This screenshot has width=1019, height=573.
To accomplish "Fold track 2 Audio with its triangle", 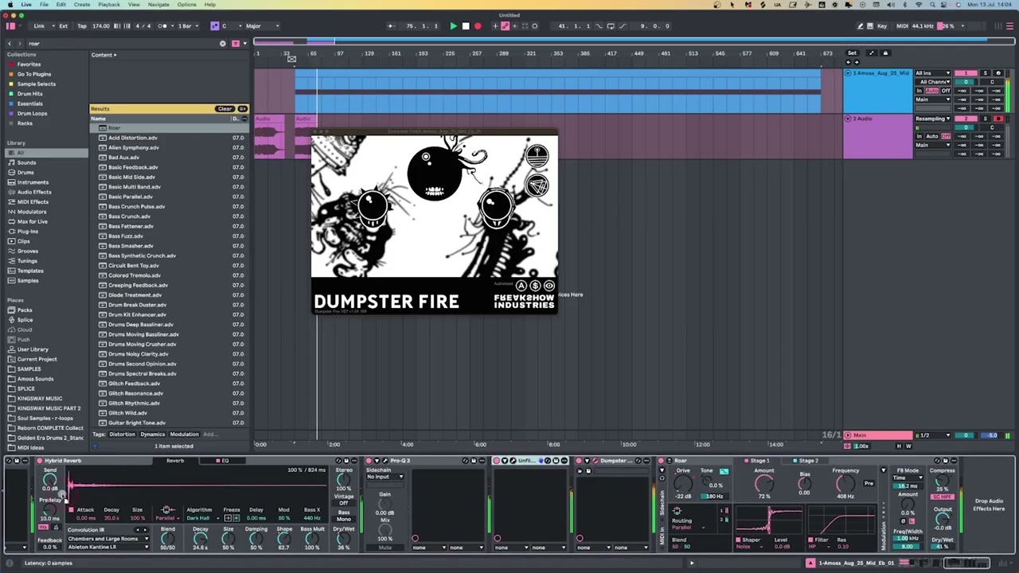I will point(848,119).
